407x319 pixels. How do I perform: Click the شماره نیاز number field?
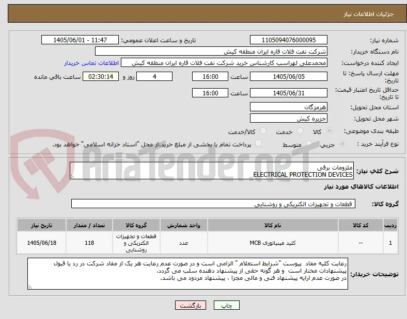pyautogui.click(x=289, y=40)
